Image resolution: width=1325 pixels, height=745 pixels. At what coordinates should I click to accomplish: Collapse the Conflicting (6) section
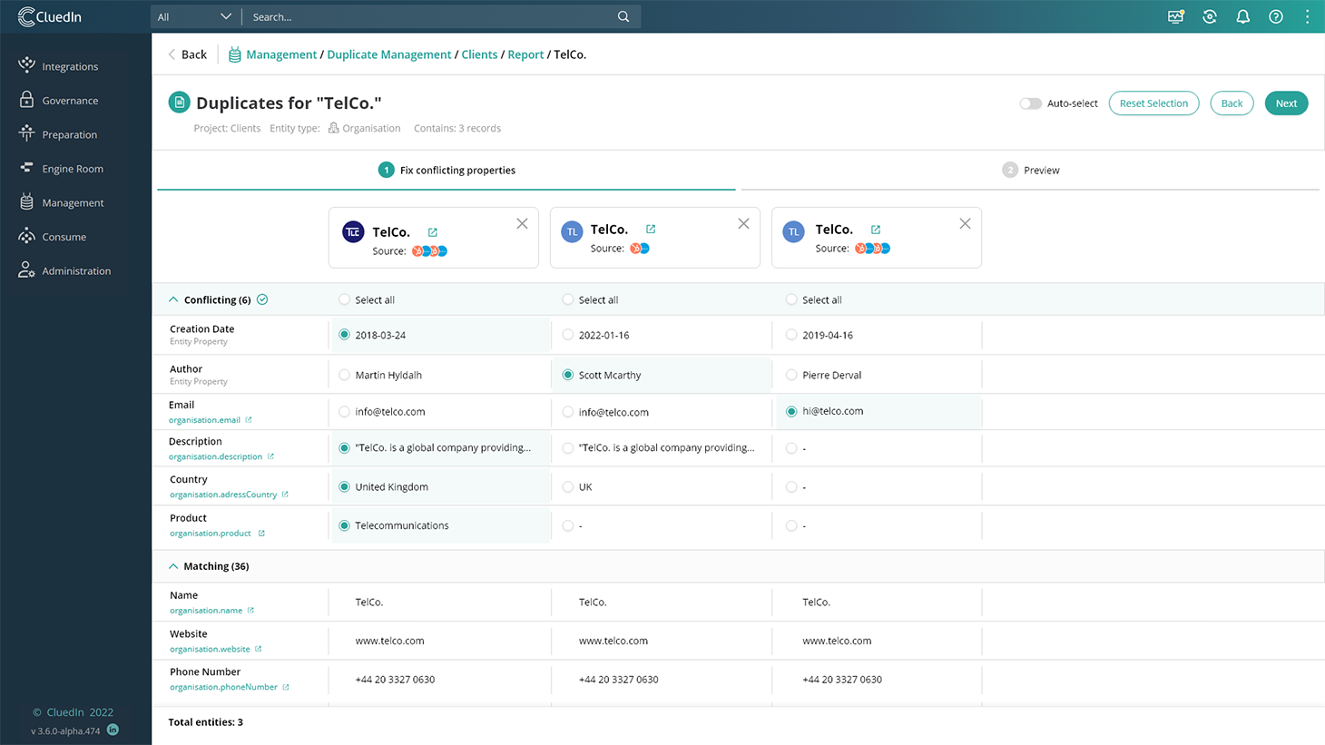click(173, 299)
